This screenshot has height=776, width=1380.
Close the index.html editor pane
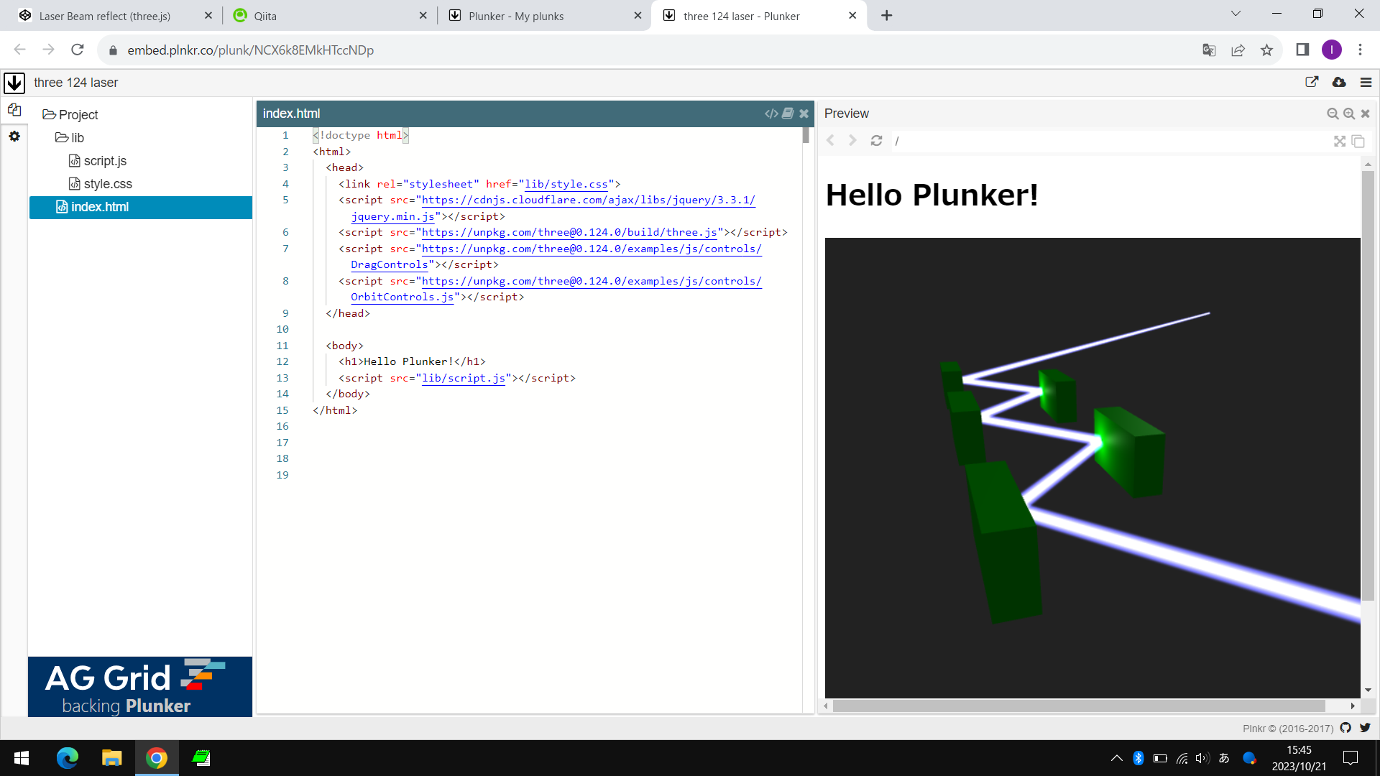pos(804,114)
